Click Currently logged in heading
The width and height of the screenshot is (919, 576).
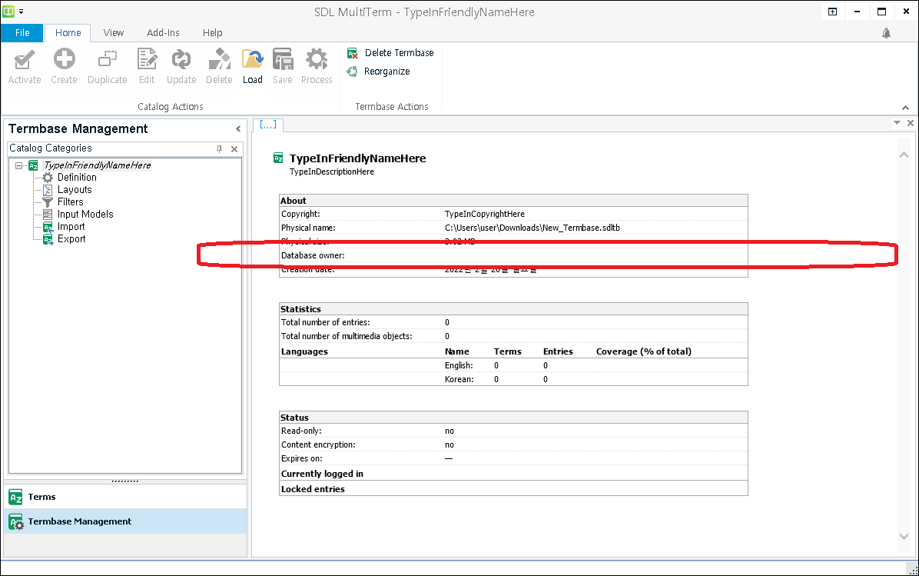point(322,474)
